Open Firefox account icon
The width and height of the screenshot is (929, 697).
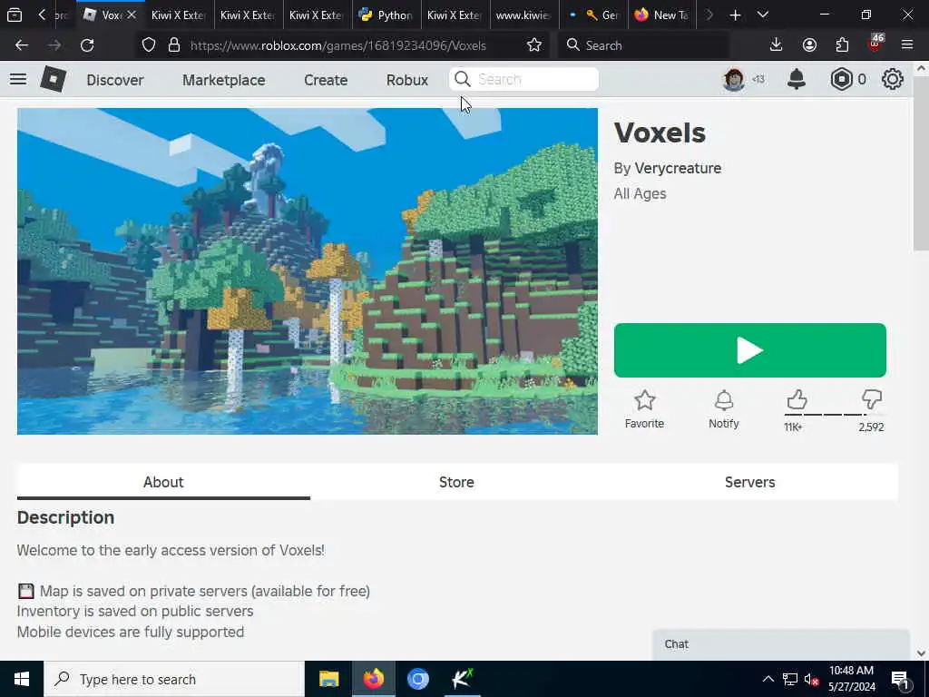pos(809,45)
